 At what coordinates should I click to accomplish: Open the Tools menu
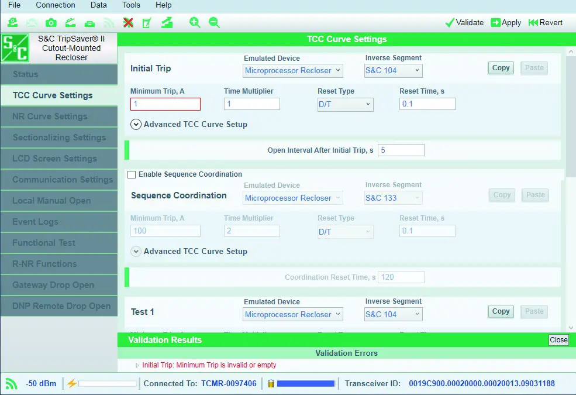point(131,5)
